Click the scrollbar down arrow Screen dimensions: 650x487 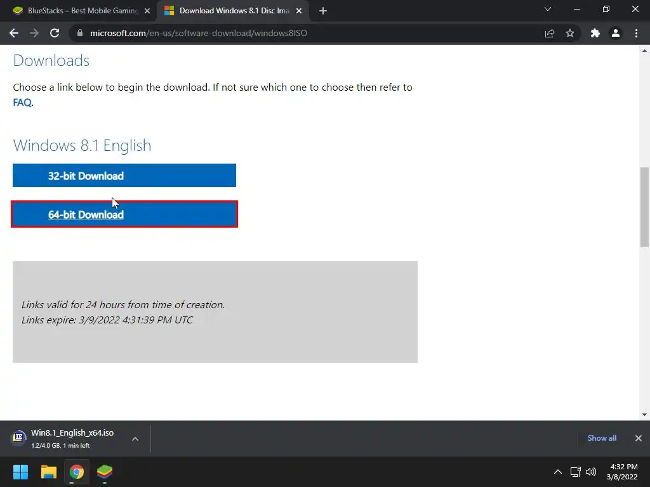click(644, 415)
